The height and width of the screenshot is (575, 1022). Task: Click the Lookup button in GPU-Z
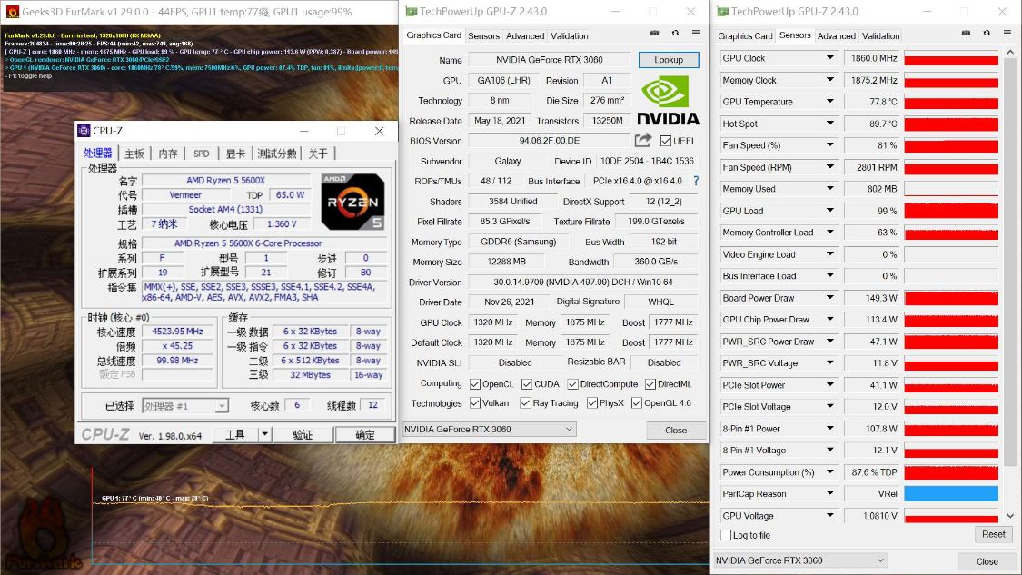(x=669, y=59)
